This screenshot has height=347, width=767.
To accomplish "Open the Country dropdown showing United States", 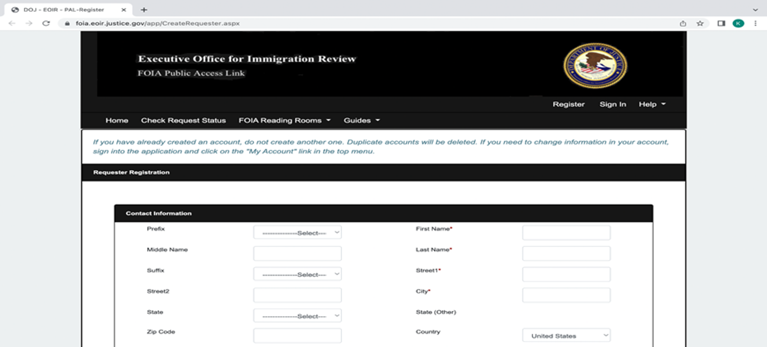I will 566,336.
